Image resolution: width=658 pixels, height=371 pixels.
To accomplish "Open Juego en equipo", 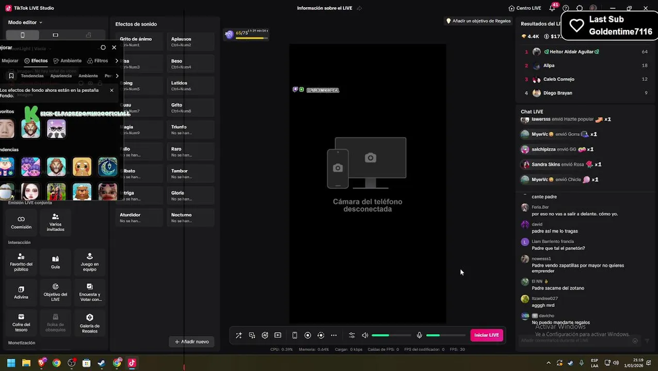I will pyautogui.click(x=89, y=263).
